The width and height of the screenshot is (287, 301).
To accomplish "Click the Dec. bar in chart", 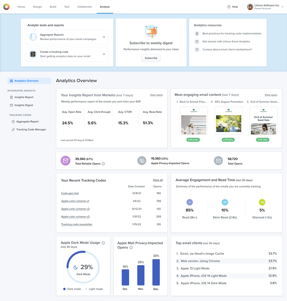I will pyautogui.click(x=156, y=272).
